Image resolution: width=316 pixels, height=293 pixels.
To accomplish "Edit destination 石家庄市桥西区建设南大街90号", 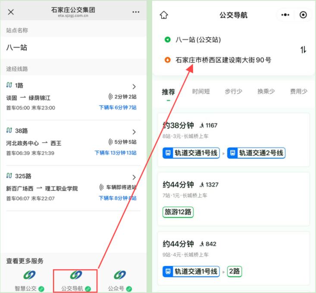I will click(x=223, y=60).
